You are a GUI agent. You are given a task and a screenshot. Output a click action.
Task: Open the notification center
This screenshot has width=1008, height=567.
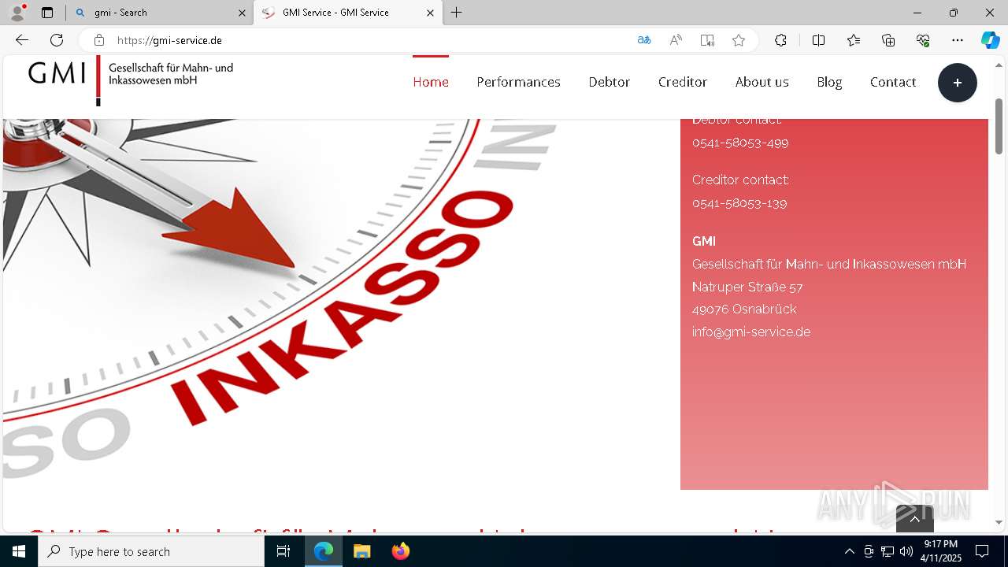pyautogui.click(x=983, y=551)
